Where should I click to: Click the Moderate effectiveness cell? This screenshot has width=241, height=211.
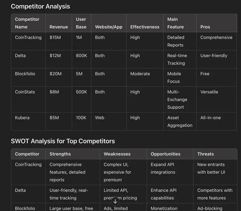[140, 74]
